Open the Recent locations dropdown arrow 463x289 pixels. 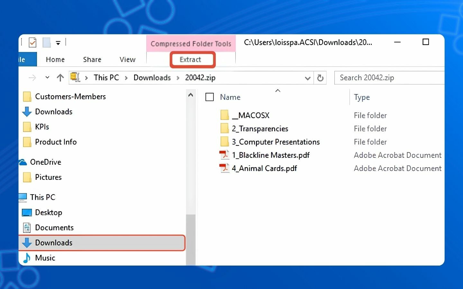(47, 77)
